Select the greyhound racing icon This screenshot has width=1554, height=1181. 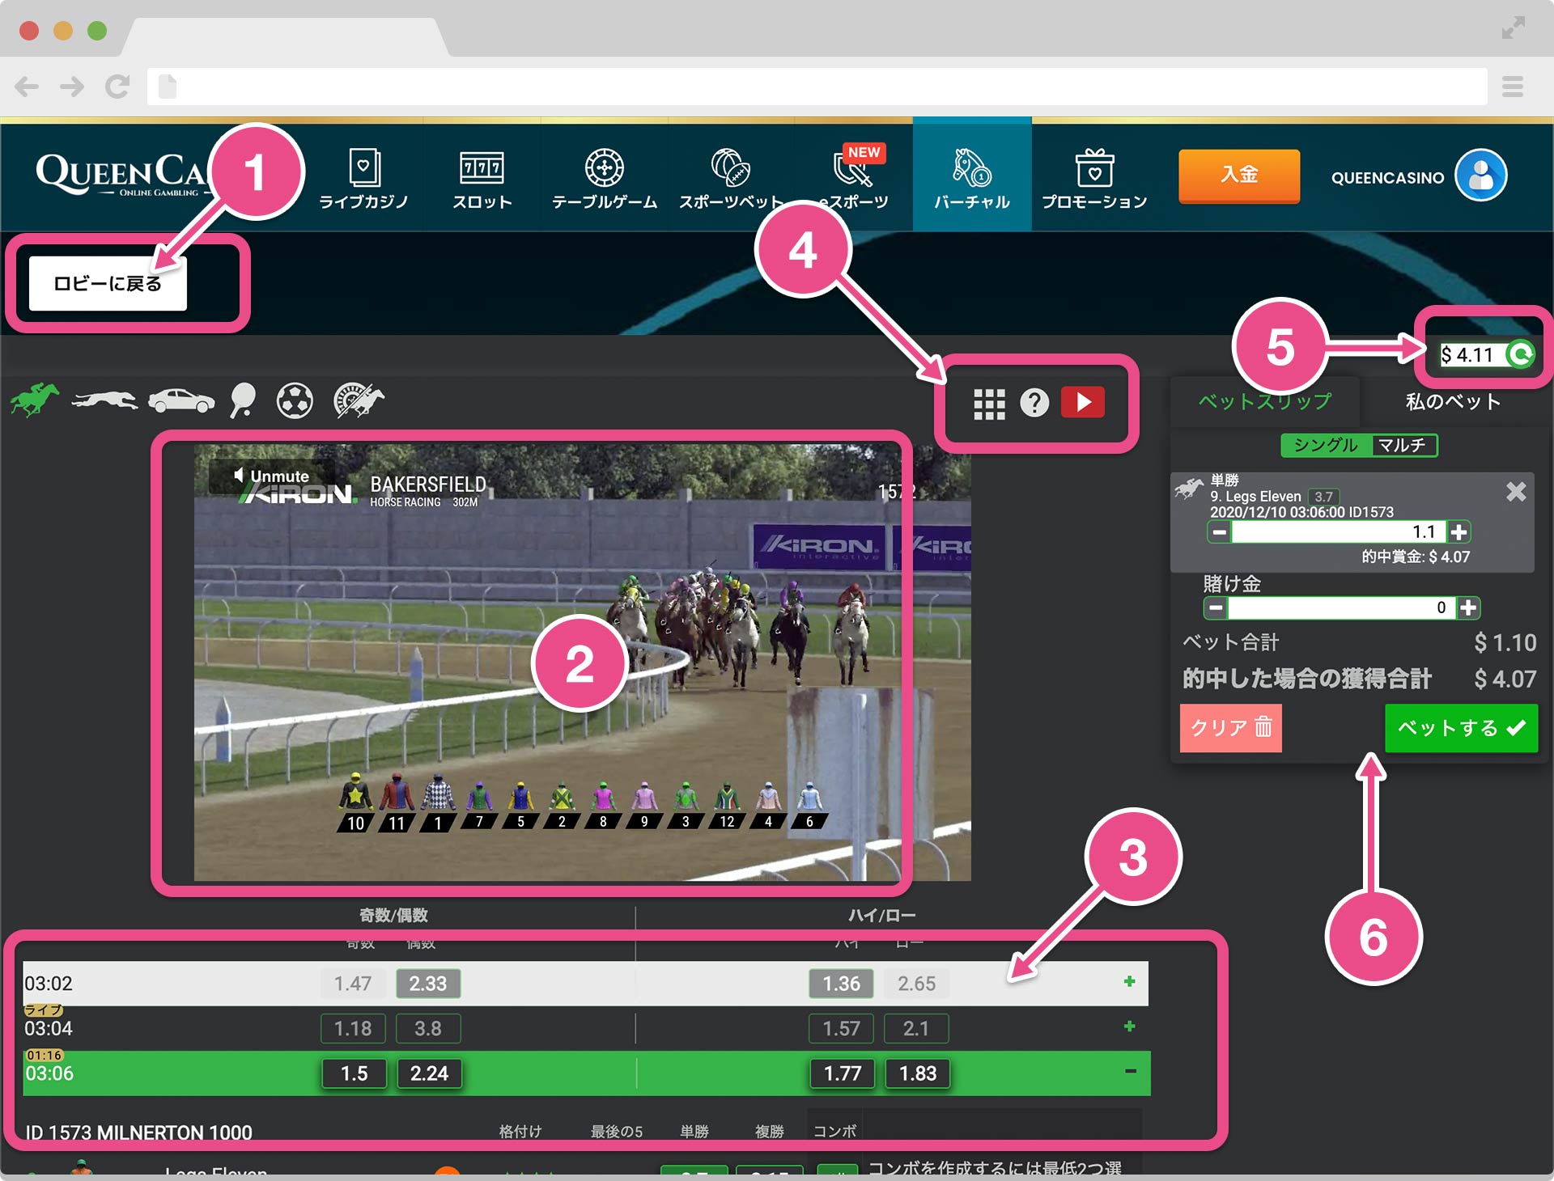tap(104, 400)
